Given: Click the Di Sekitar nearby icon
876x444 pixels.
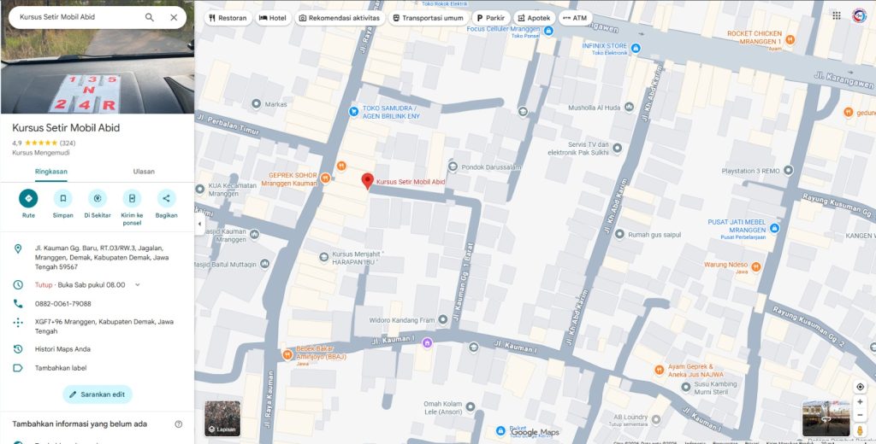Looking at the screenshot, I should [98, 198].
